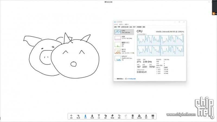Select the move/select tool in whiteboard toolbar
The width and height of the screenshot is (217, 122).
coord(71,116)
